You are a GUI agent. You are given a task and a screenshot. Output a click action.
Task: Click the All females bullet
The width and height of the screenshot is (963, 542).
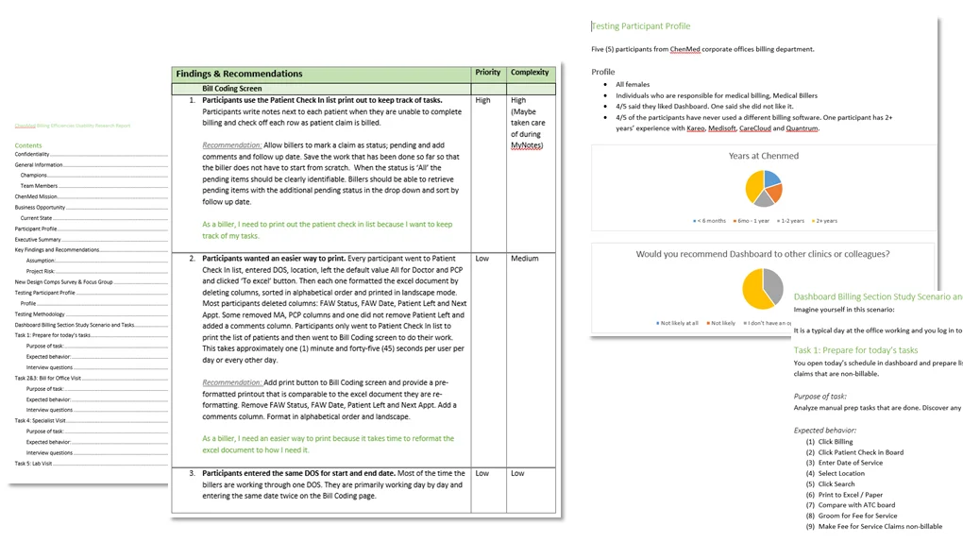pos(633,84)
